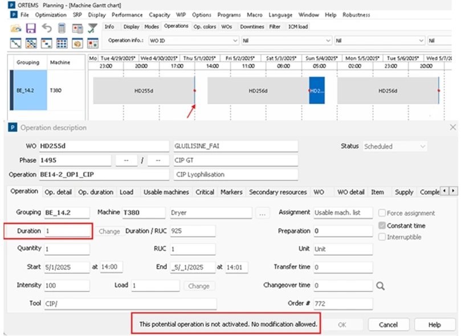The height and width of the screenshot is (336, 461).
Task: Click the P icon beside File menu
Action: (14, 15)
